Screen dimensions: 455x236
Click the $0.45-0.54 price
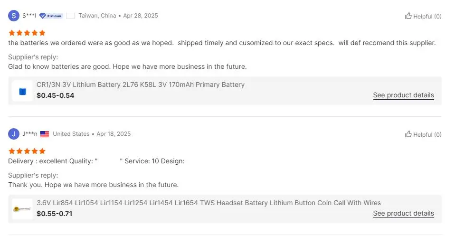(x=55, y=95)
